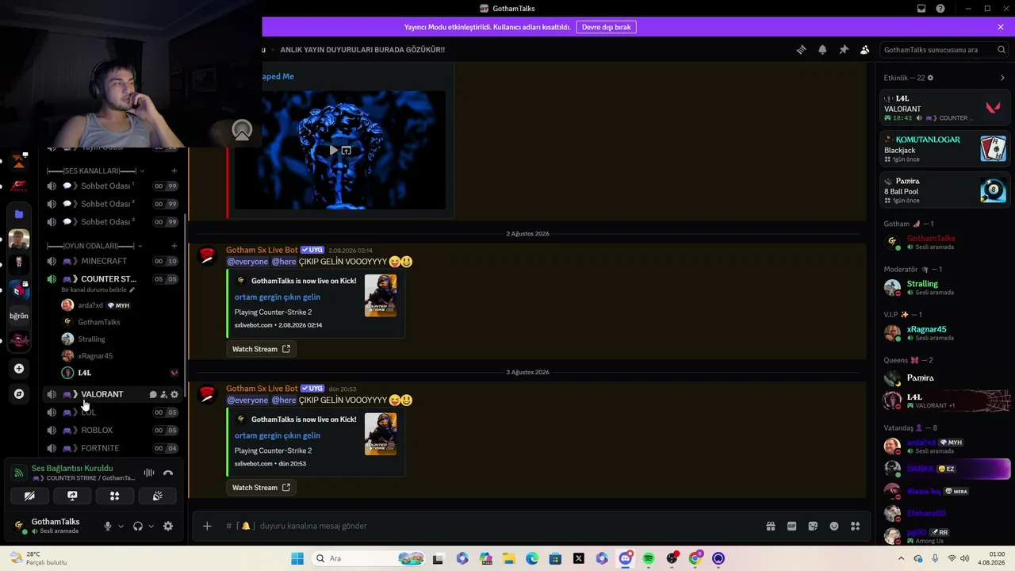Open the gift icon in message bar

pyautogui.click(x=770, y=526)
